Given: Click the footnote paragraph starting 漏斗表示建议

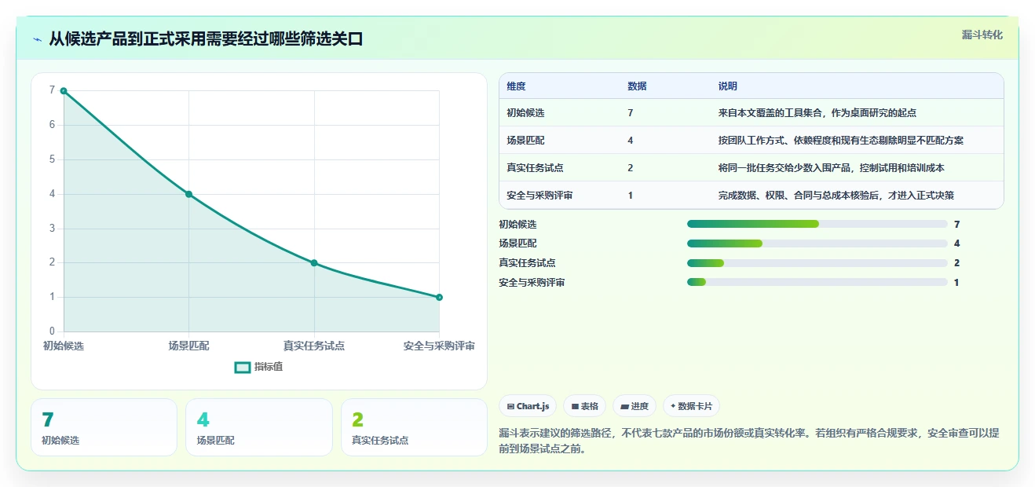Looking at the screenshot, I should coord(749,441).
